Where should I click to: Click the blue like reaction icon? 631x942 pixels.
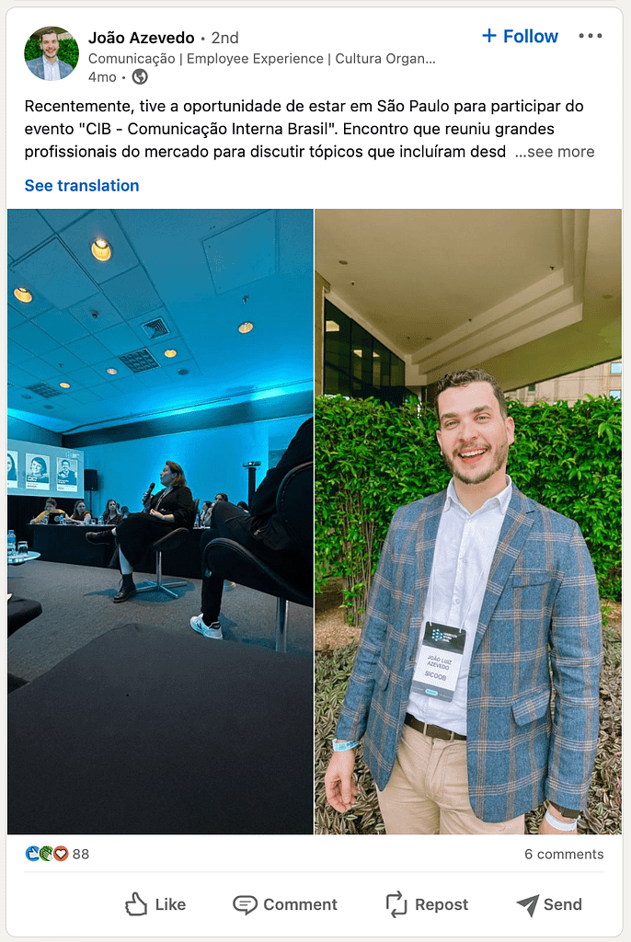pyautogui.click(x=32, y=854)
